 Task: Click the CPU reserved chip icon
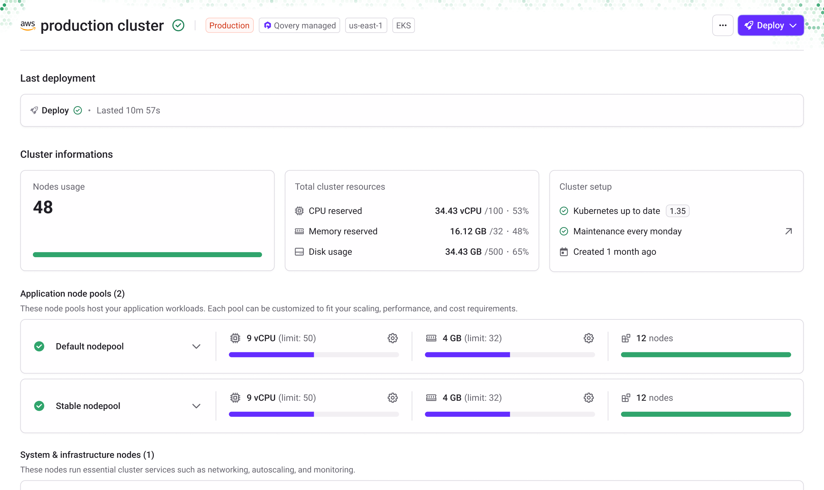point(299,211)
